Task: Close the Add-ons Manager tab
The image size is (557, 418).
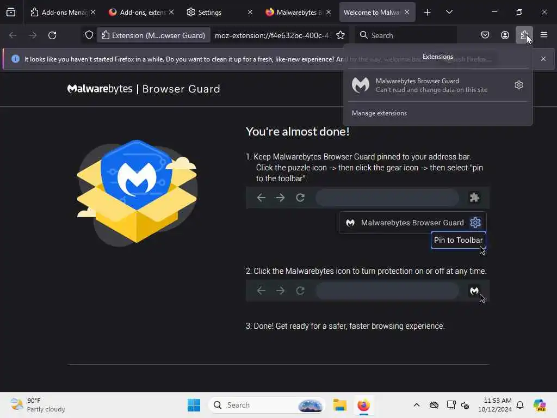Action: (93, 12)
